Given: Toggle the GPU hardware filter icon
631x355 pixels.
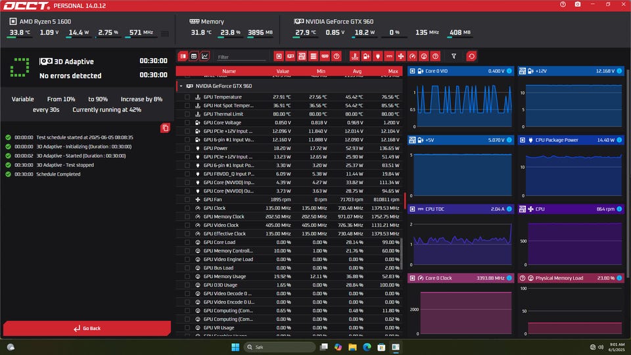Looking at the screenshot, I should 290,57.
